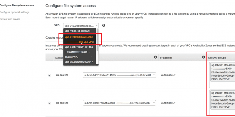Screen dimensions: 235x117
Task: Edit the Automatic IP address for us-east-2b
Action: (x=174, y=103)
